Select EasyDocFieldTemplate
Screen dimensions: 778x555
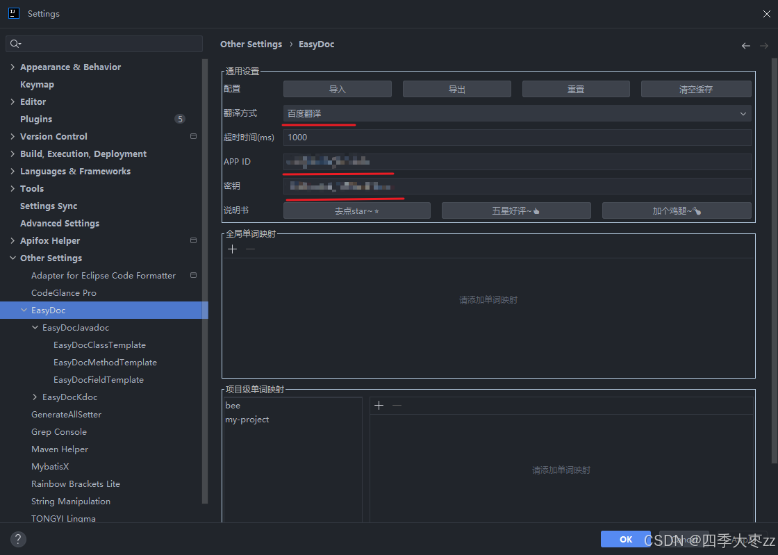(x=98, y=379)
